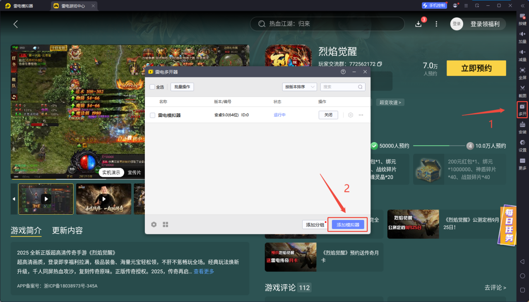Open gear settings for 雷电模拟器 row
The width and height of the screenshot is (529, 302).
pyautogui.click(x=351, y=115)
